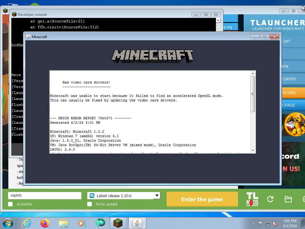Click the Minecraft cake character banner thumbnail

(x=293, y=125)
